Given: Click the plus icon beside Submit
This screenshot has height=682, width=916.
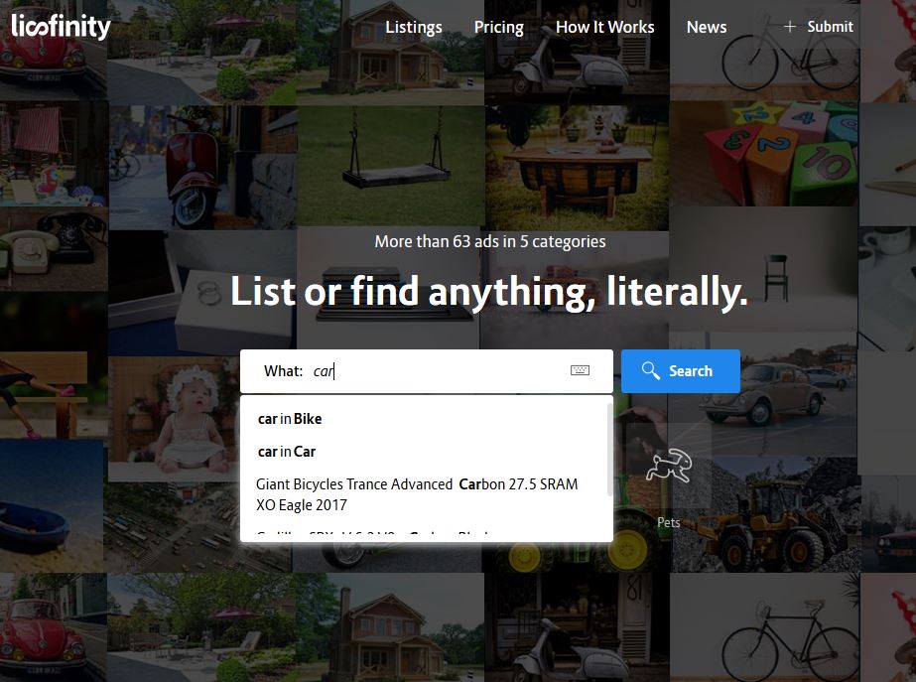Looking at the screenshot, I should point(789,27).
